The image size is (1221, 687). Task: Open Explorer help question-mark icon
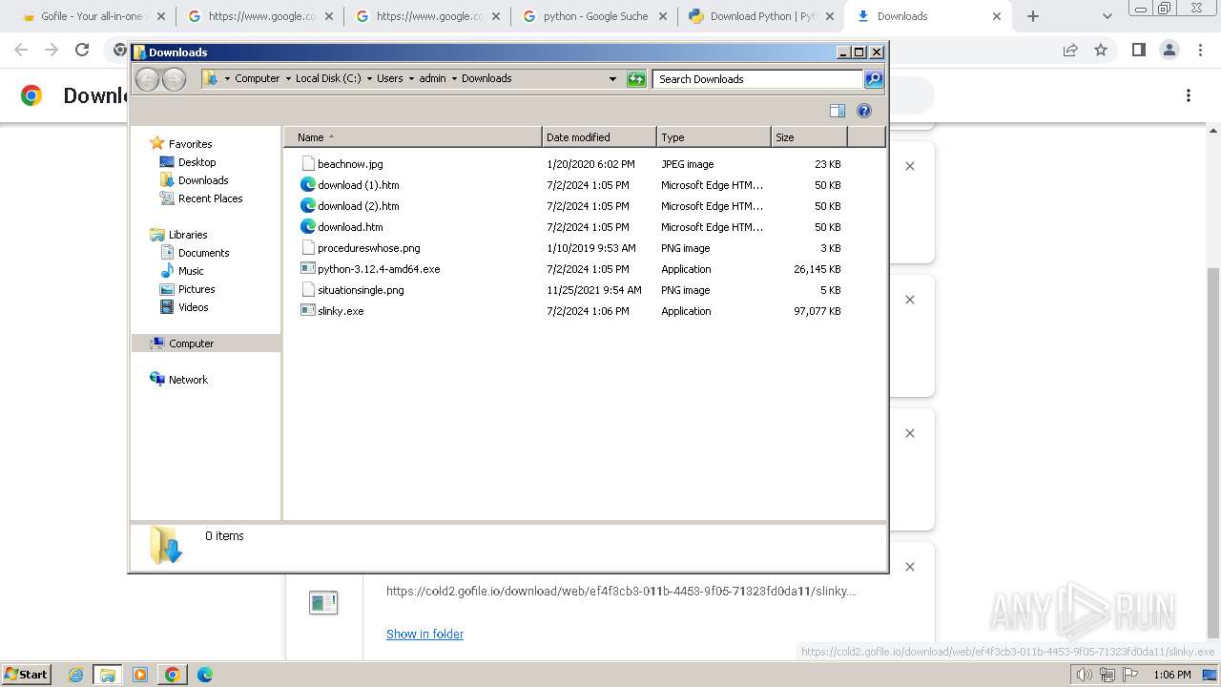(x=864, y=111)
